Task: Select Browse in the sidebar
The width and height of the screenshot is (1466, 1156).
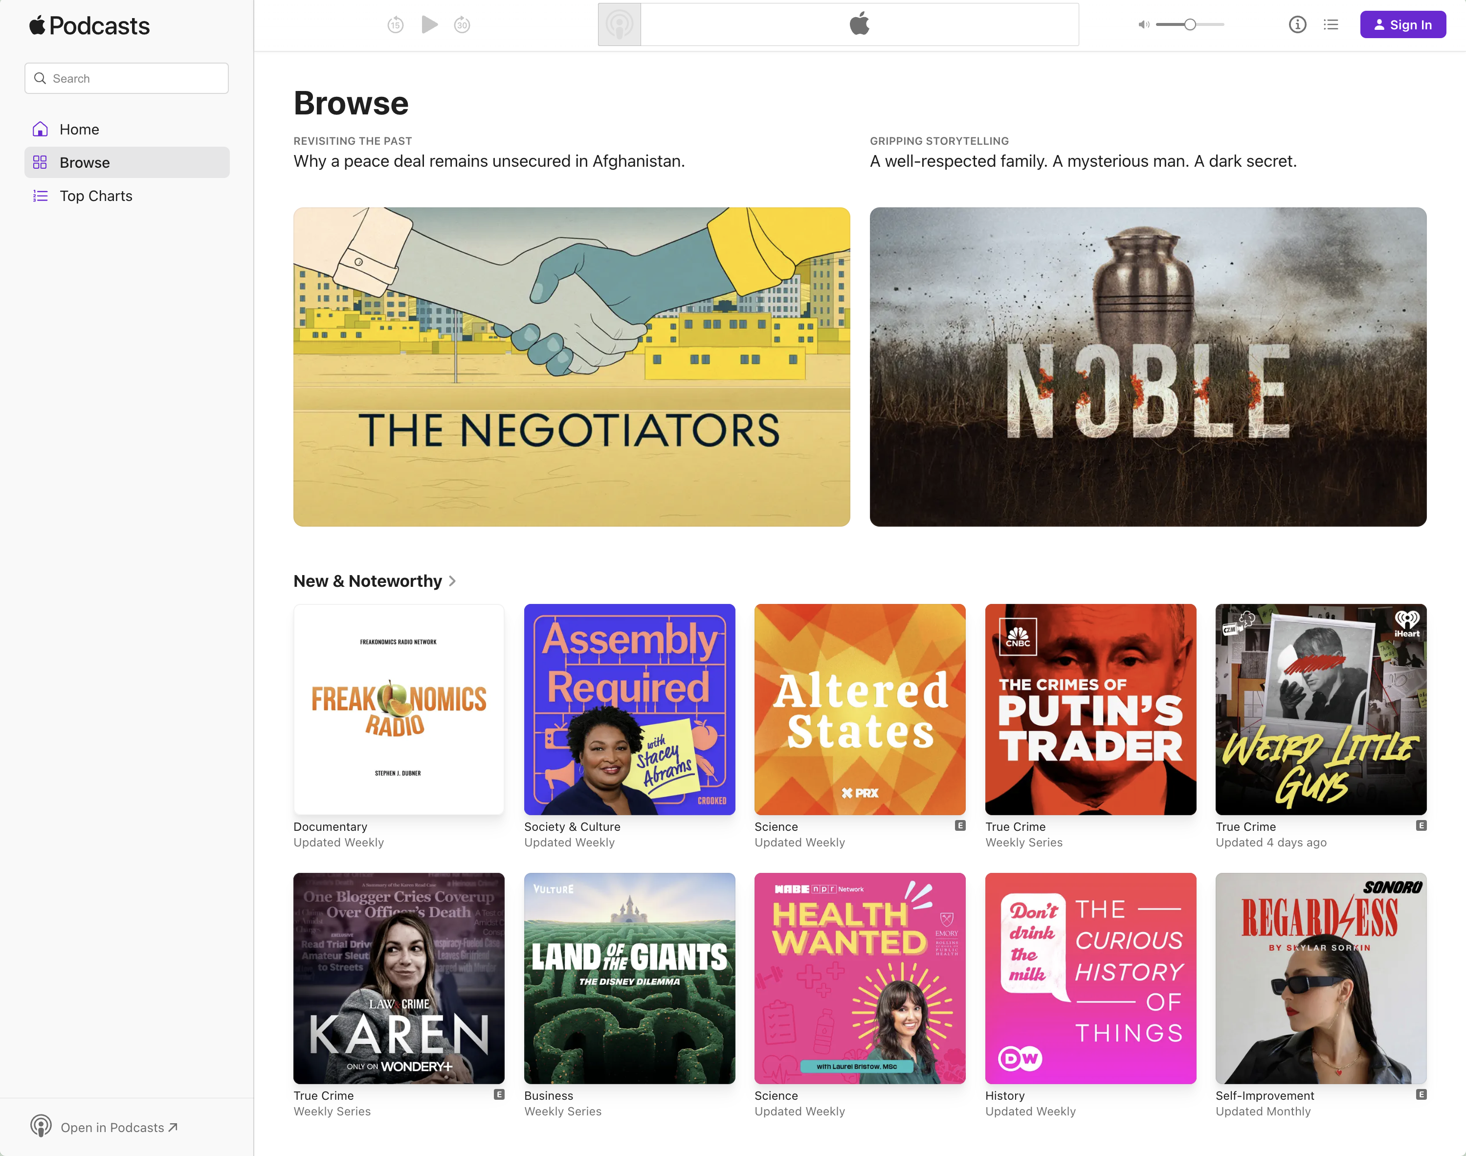Action: point(127,162)
